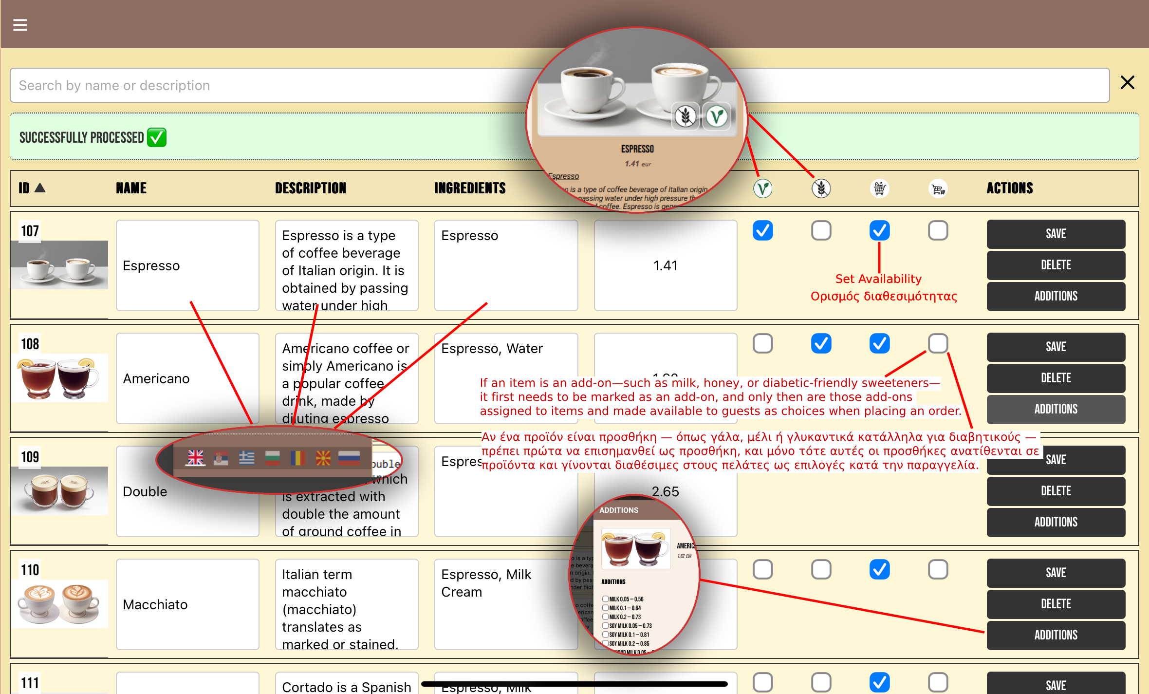Uncheck the availability checkbox for Espresso

tap(879, 230)
